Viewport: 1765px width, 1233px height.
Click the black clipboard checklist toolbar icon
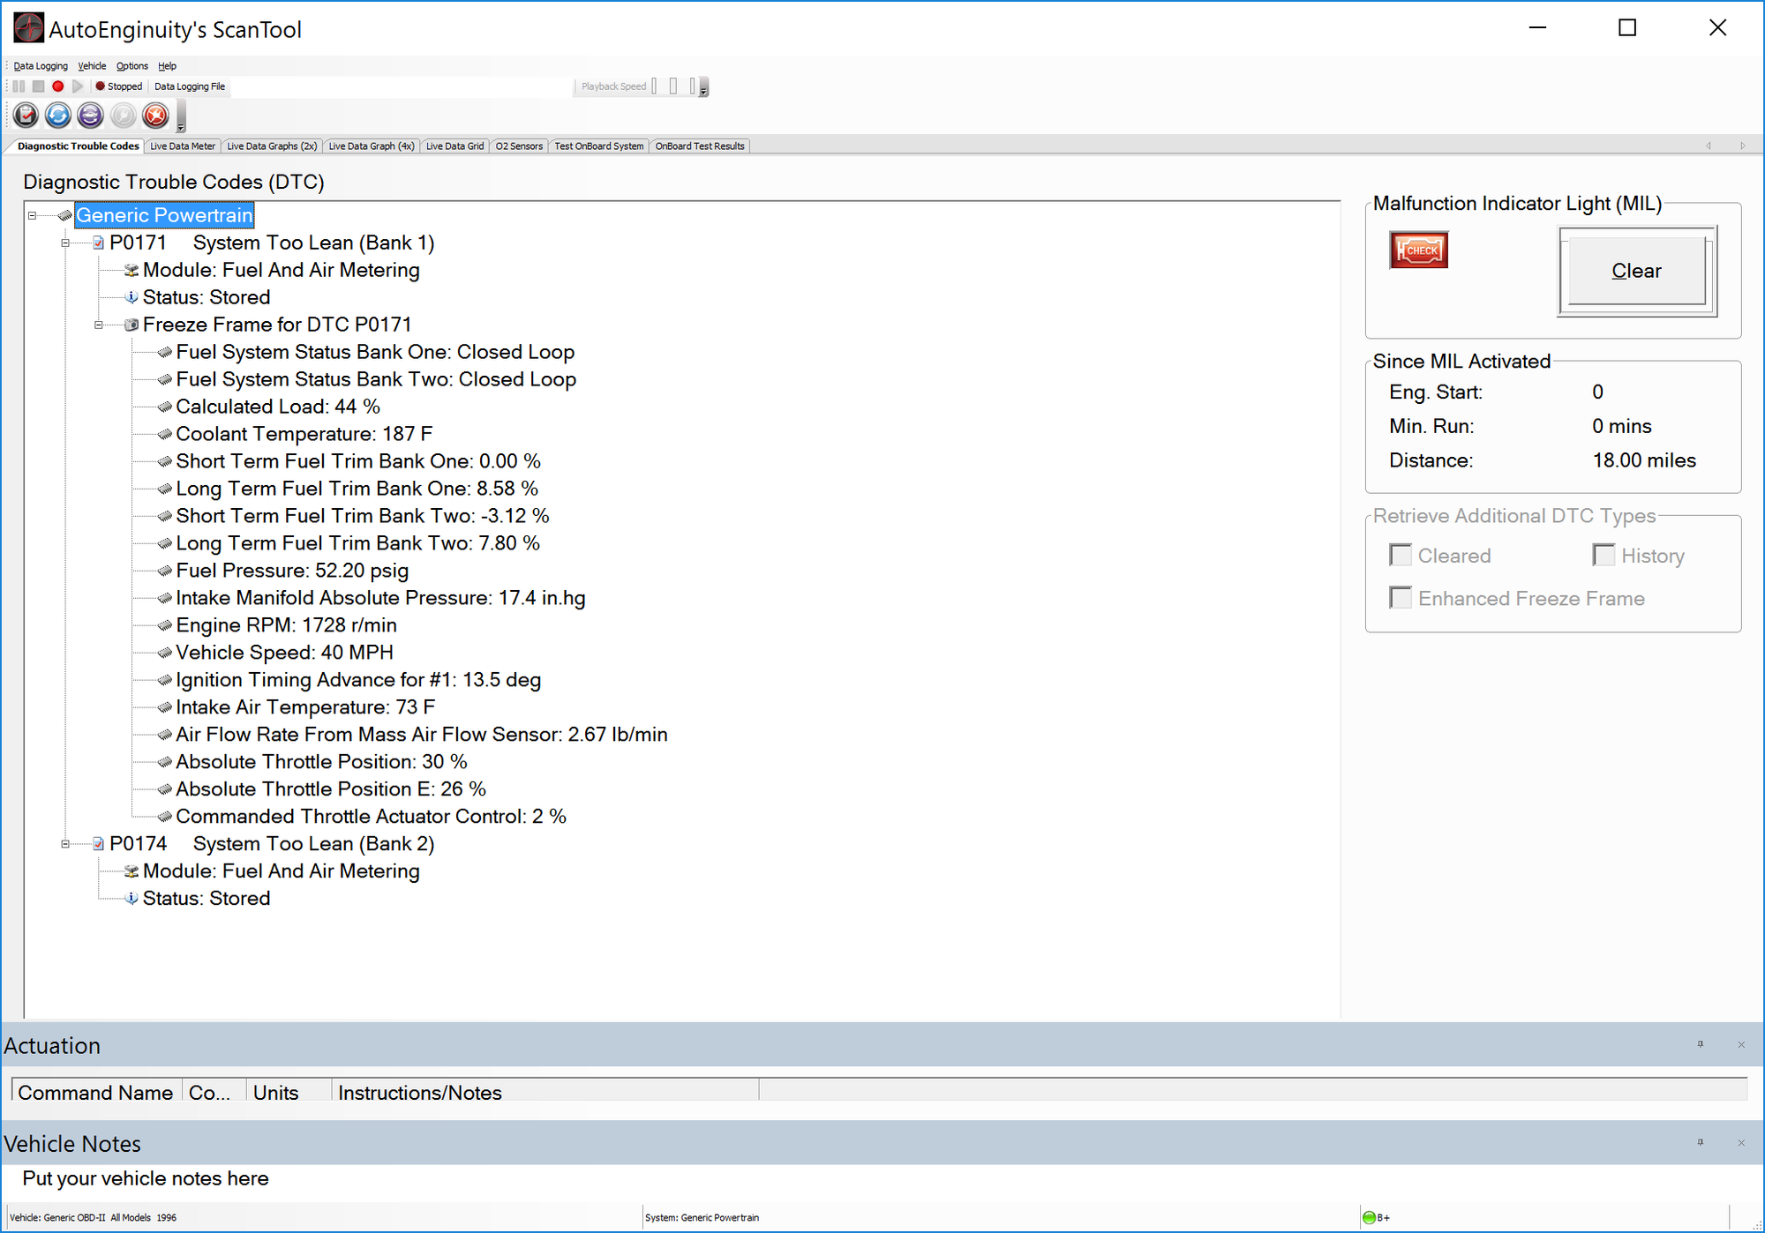click(x=26, y=116)
